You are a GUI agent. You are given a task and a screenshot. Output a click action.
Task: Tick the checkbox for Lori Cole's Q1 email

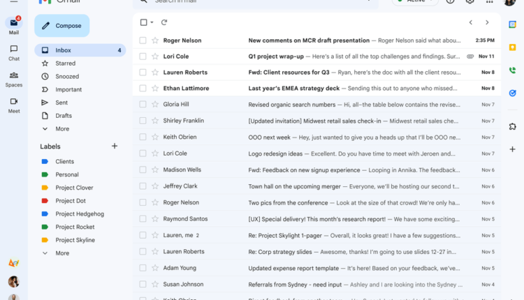(143, 57)
